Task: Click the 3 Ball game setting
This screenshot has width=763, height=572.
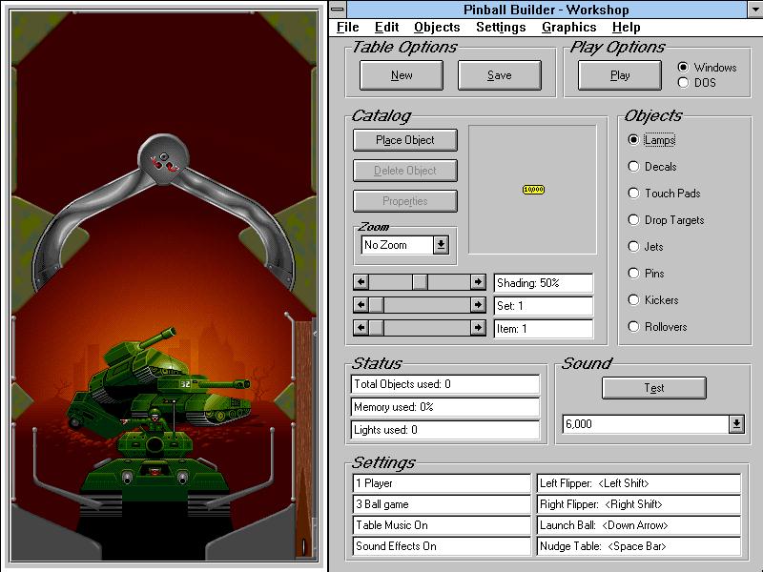Action: [x=442, y=504]
